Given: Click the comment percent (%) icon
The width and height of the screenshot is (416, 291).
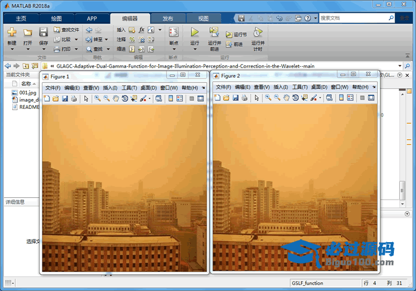Looking at the screenshot, I should pyautogui.click(x=132, y=40).
